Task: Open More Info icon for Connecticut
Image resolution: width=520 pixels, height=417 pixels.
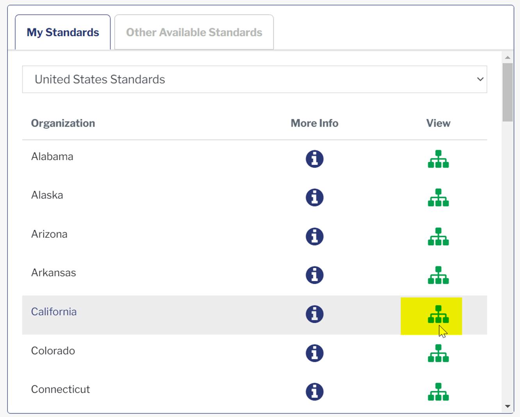Action: pyautogui.click(x=315, y=392)
